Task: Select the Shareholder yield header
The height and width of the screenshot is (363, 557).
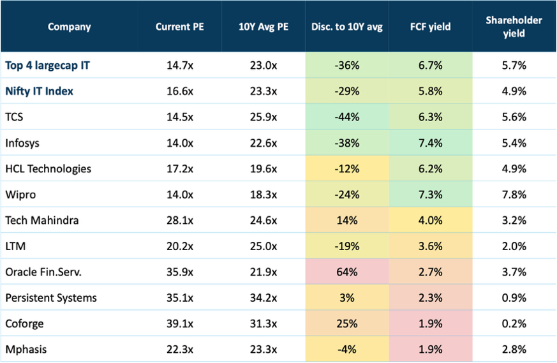Action: [x=514, y=27]
